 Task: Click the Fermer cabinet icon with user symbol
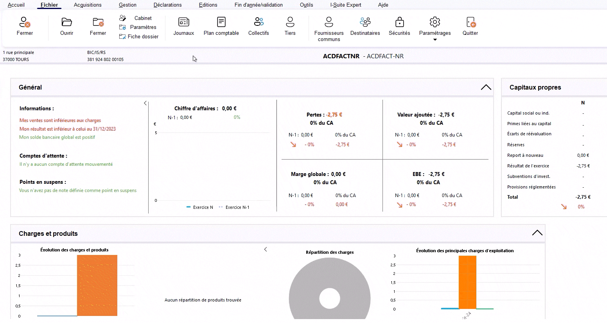25,26
